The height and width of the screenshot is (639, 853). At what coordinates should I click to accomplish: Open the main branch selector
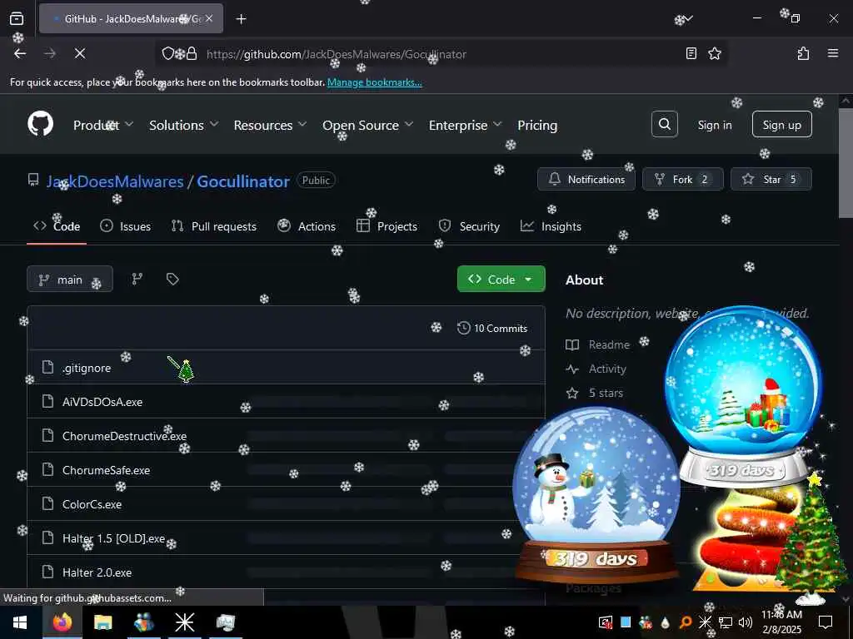click(x=70, y=279)
